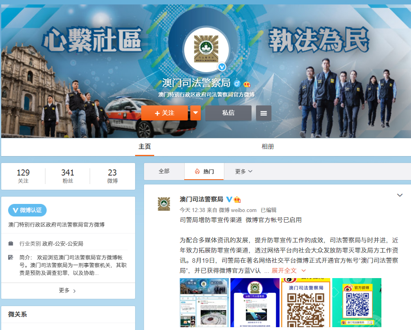Click the post title 司警局增防罪宣传渠道

(x=211, y=220)
